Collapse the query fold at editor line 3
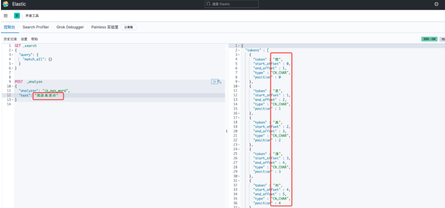 (x=13, y=55)
